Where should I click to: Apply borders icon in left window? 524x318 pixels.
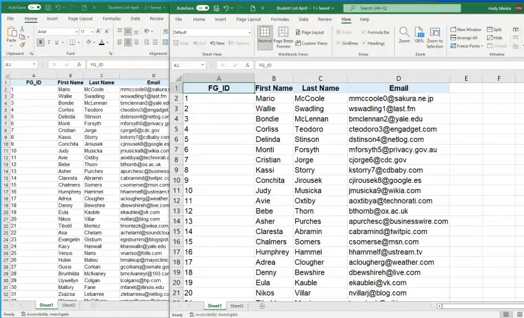72,42
